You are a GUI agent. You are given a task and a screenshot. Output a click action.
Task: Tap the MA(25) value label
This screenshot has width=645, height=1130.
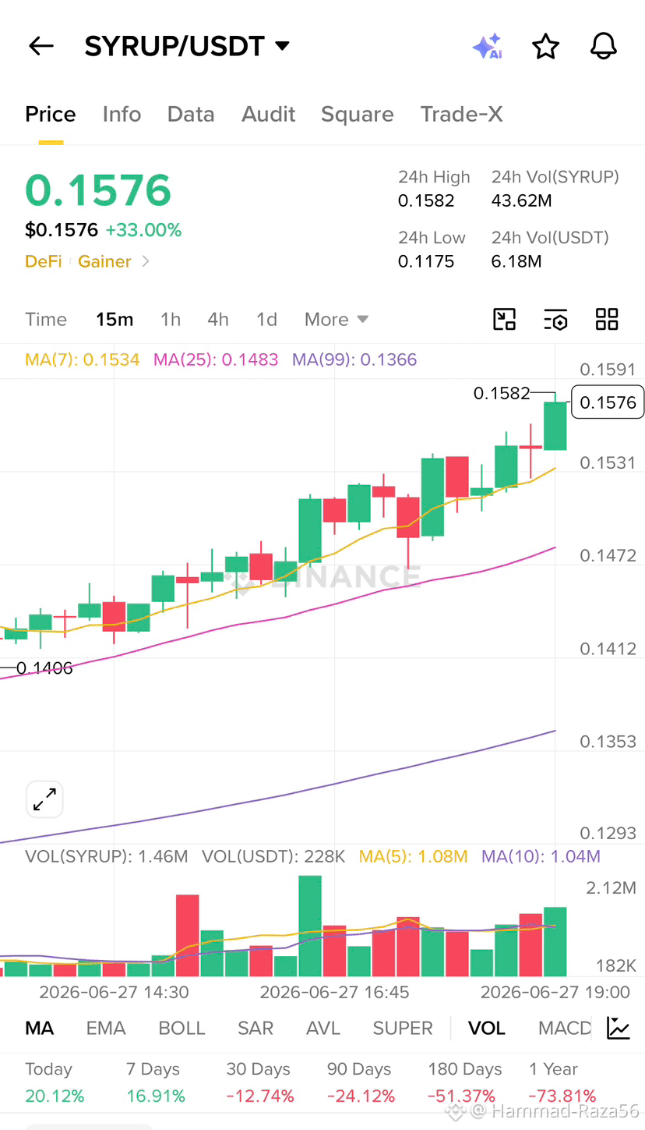tap(216, 360)
